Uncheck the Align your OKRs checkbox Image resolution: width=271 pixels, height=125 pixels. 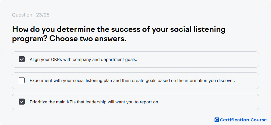click(22, 59)
